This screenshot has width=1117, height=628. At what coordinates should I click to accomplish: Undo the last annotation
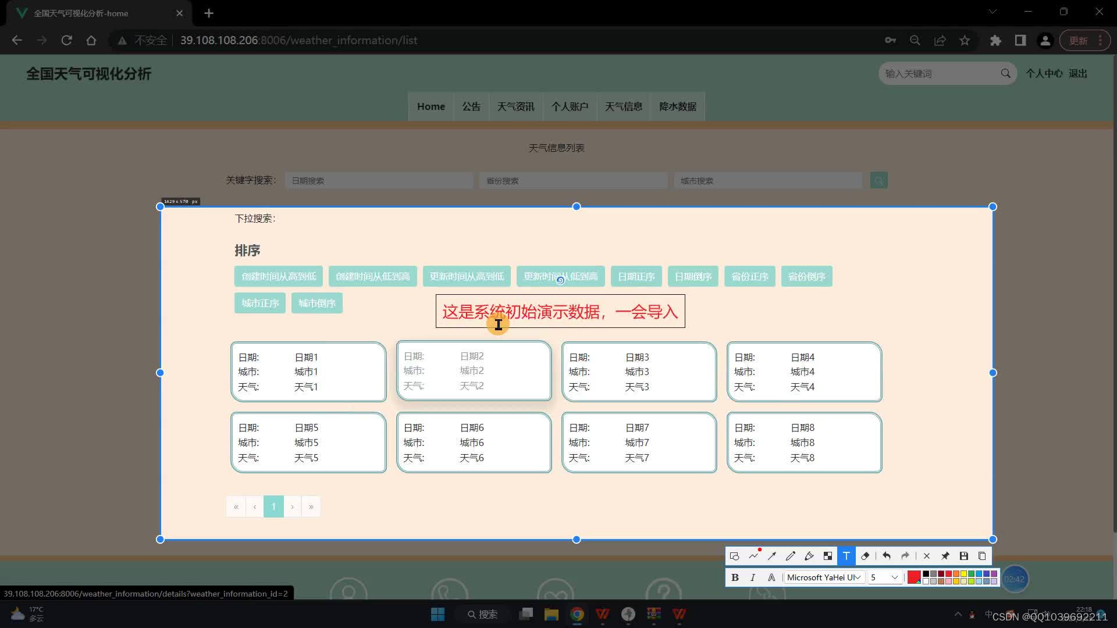[x=887, y=556]
